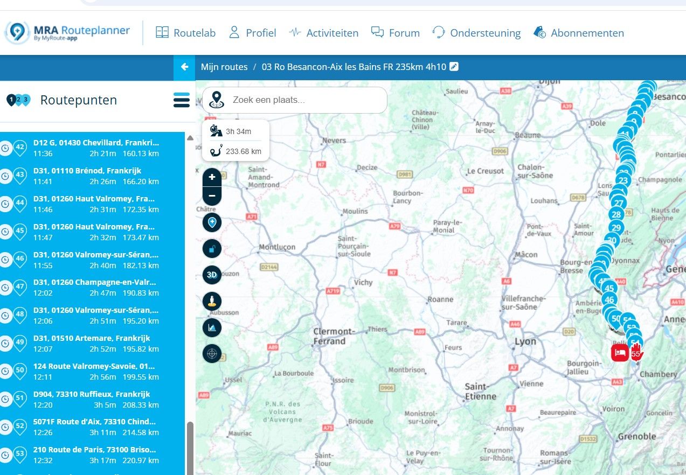
Task: Toggle 3D map view
Action: (x=212, y=275)
